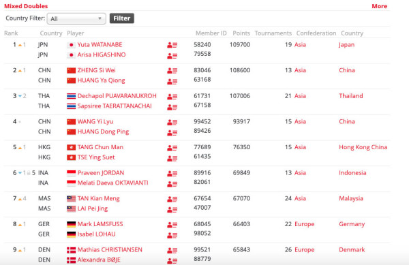
Task: Open player Arisa HIGASHINO
Action: point(102,54)
